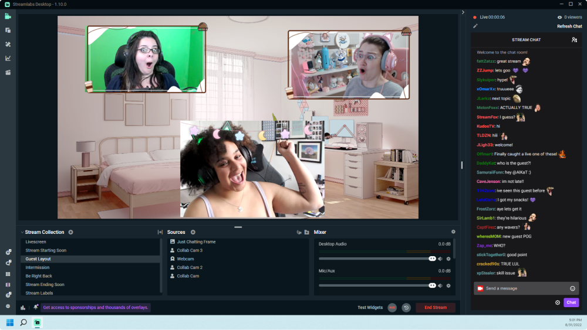Mute Desktop Audio speaker icon
Viewport: 587px width, 330px height.
pos(440,258)
